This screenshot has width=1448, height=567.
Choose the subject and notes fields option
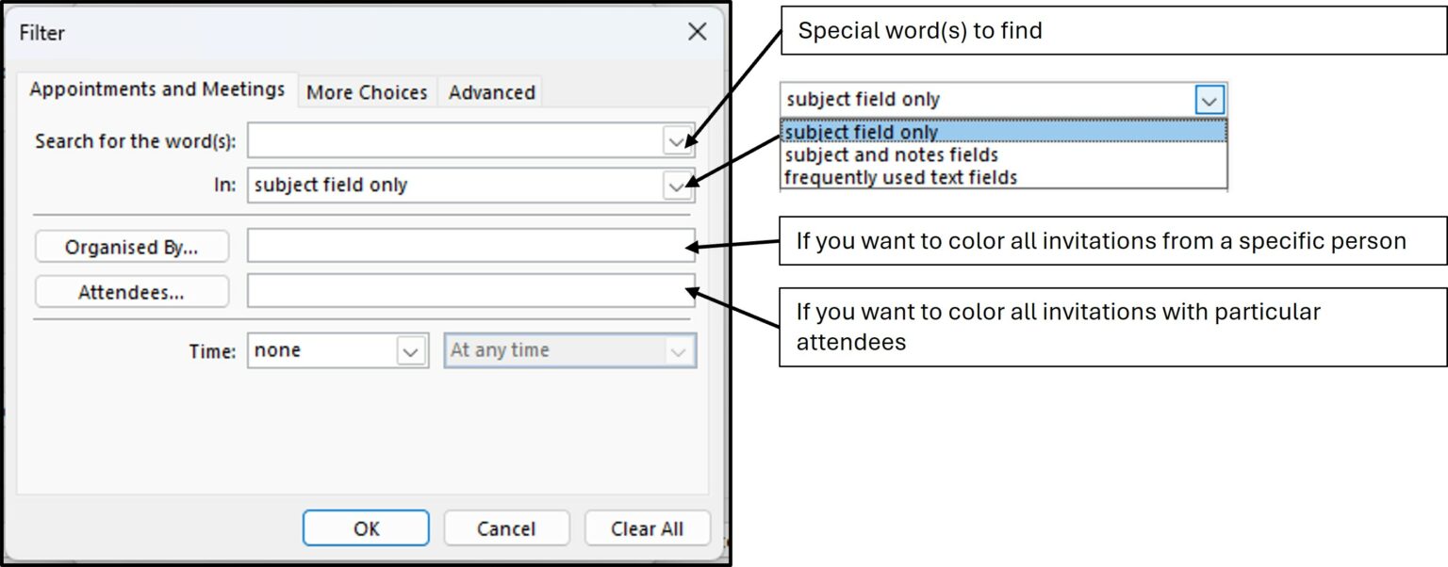point(891,154)
